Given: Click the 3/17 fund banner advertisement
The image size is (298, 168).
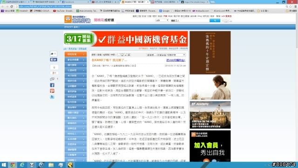Looking at the screenshot, I should click(126, 39).
